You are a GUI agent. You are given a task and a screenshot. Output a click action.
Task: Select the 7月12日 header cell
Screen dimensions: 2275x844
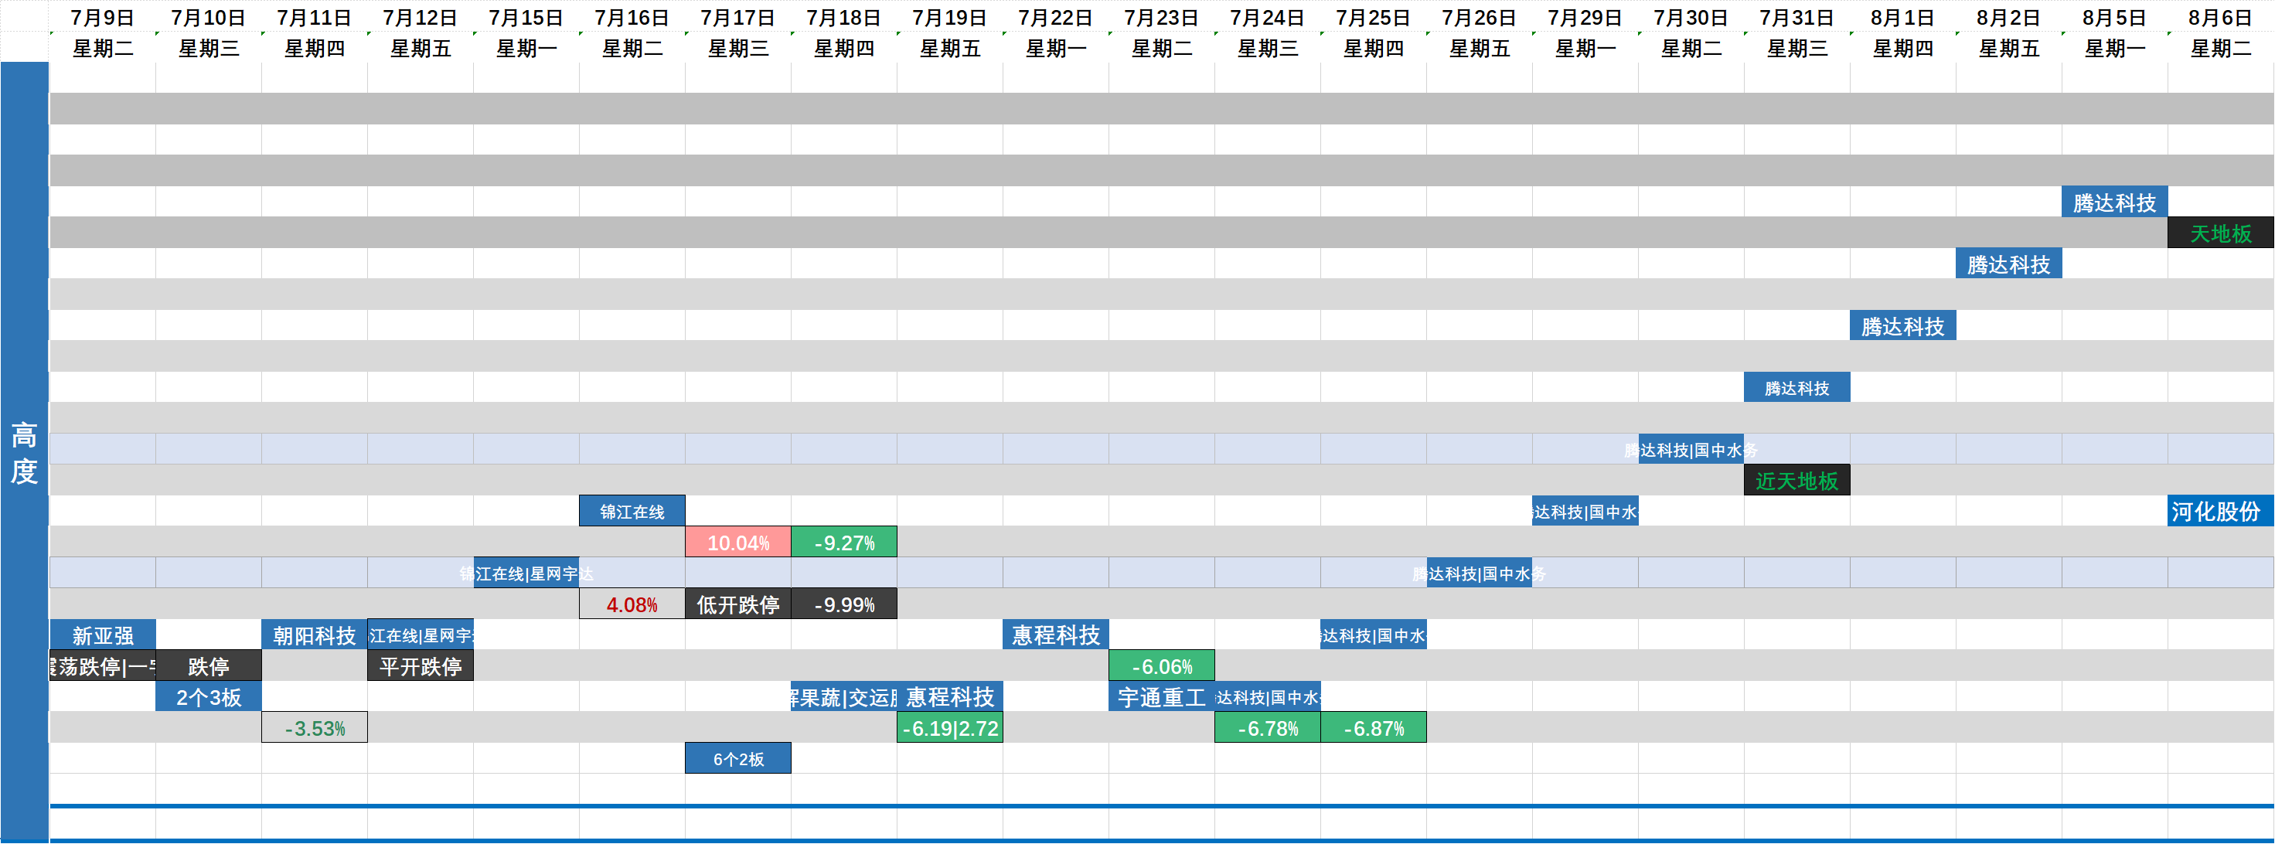pyautogui.click(x=421, y=17)
